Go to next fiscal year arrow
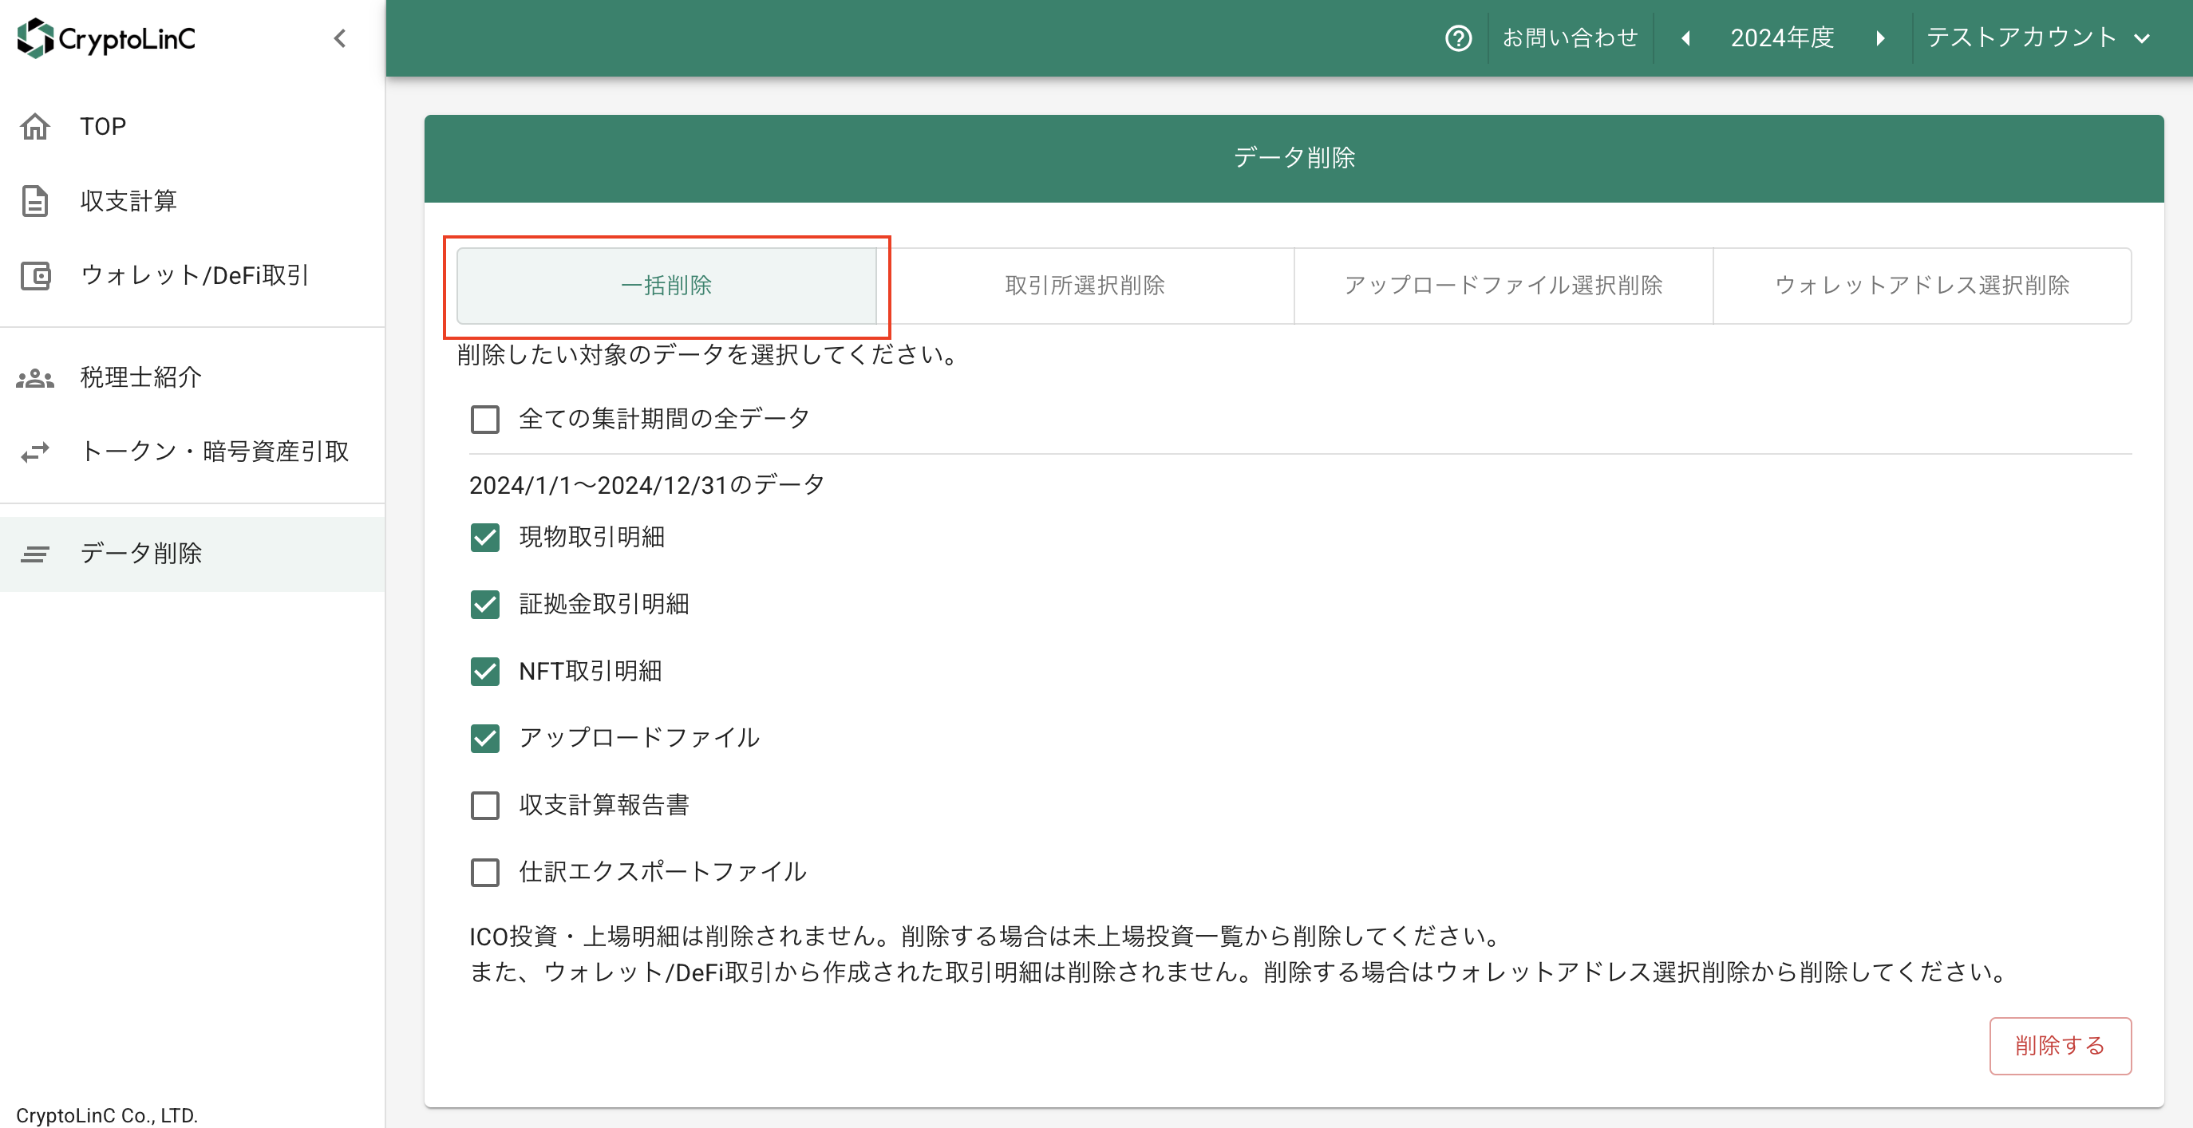The image size is (2193, 1128). [1879, 38]
